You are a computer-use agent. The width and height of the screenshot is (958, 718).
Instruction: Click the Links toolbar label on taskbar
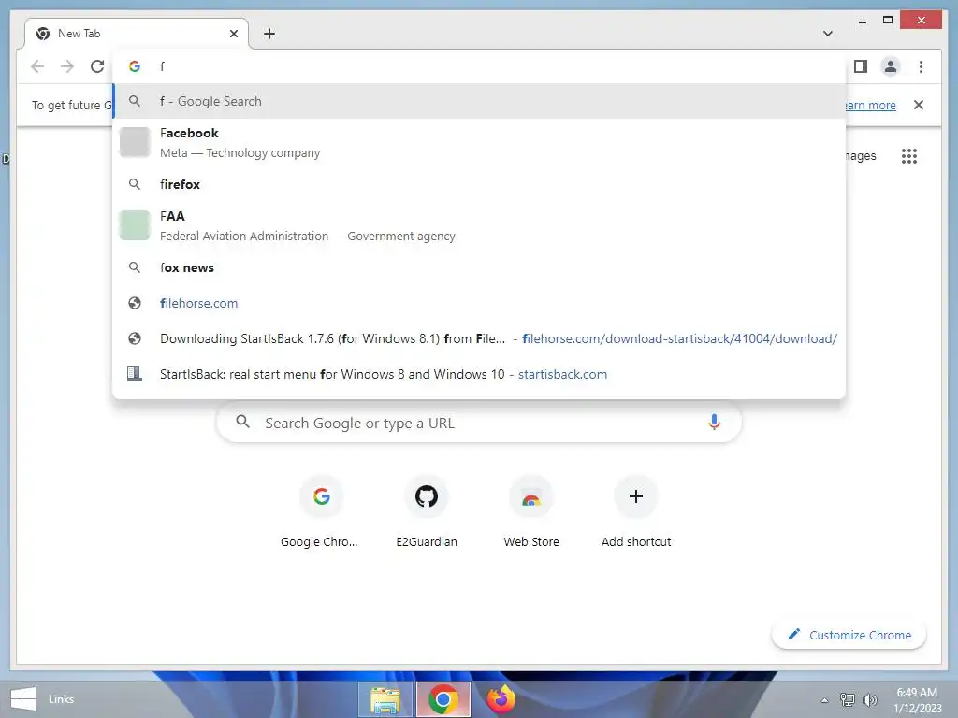pos(61,699)
